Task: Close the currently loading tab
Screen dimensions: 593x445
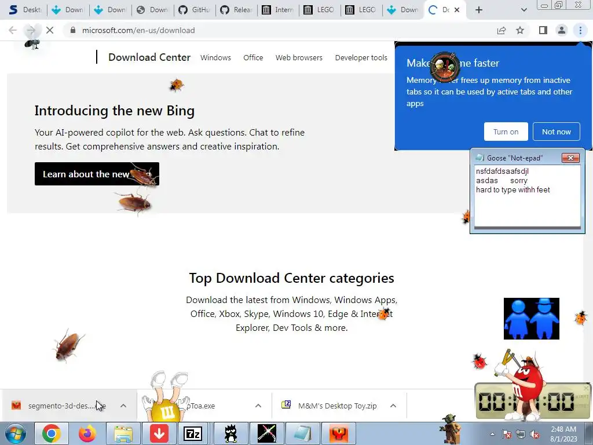Action: tap(457, 10)
